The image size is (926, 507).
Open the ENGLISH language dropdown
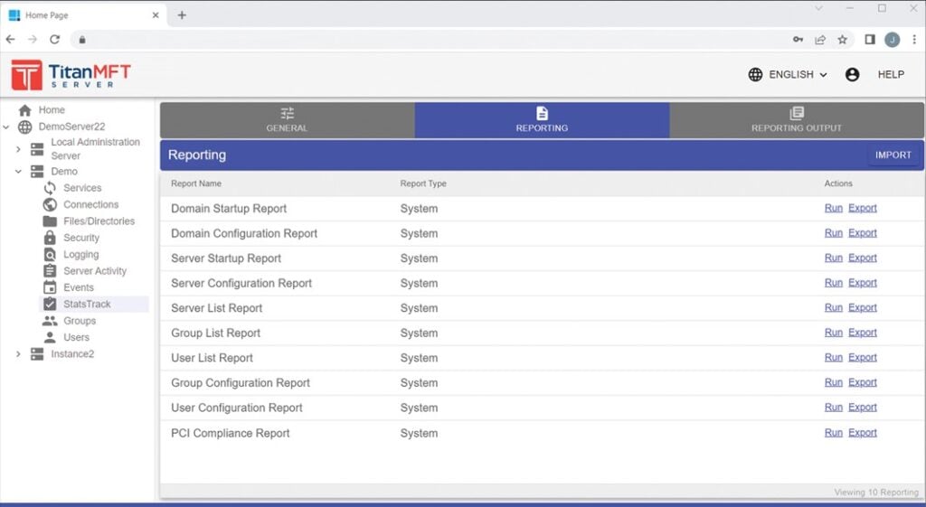point(788,74)
